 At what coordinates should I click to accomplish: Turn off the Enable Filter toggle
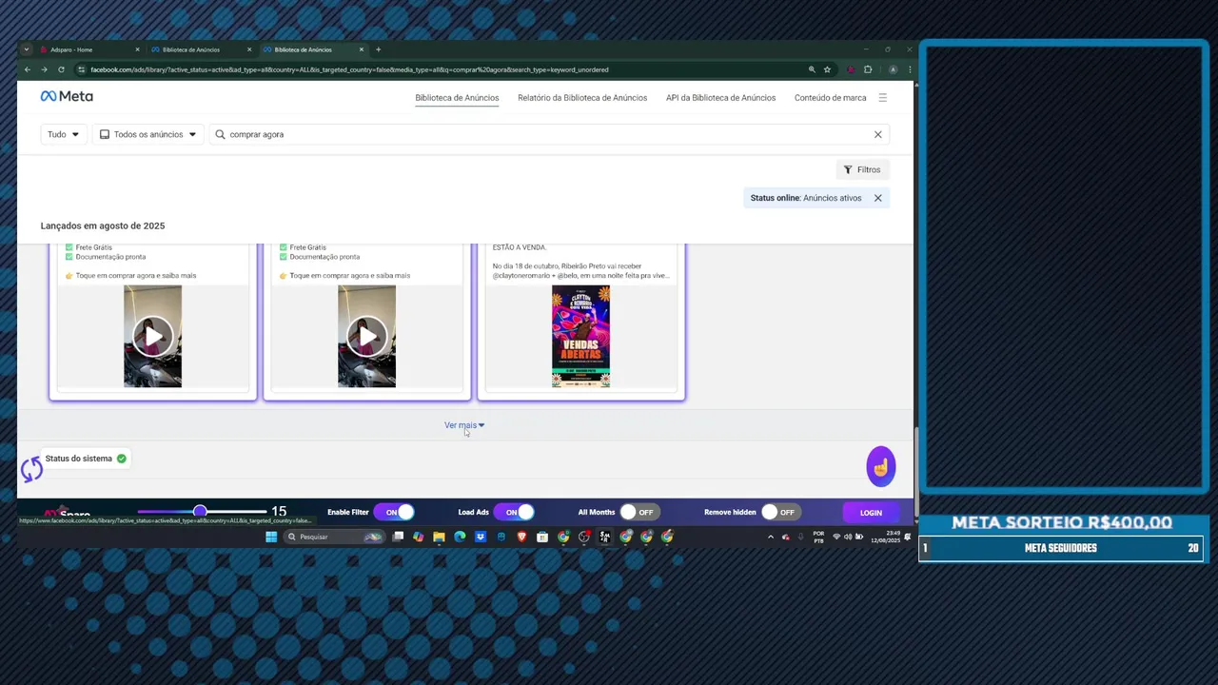[x=395, y=512]
